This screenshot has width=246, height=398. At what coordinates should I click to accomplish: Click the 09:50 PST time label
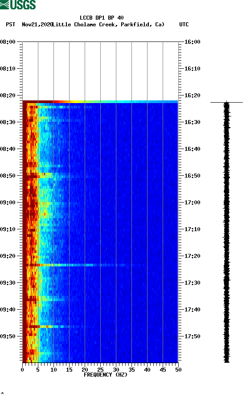pyautogui.click(x=8, y=336)
